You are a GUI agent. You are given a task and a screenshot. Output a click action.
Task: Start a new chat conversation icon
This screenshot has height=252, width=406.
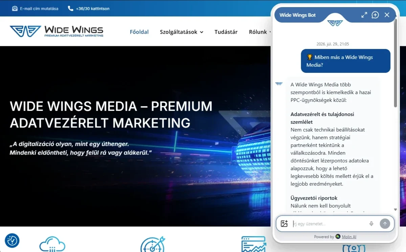click(x=375, y=15)
